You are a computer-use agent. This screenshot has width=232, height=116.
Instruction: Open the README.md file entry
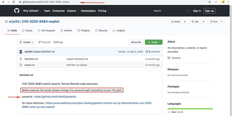pyautogui.click(x=31, y=59)
